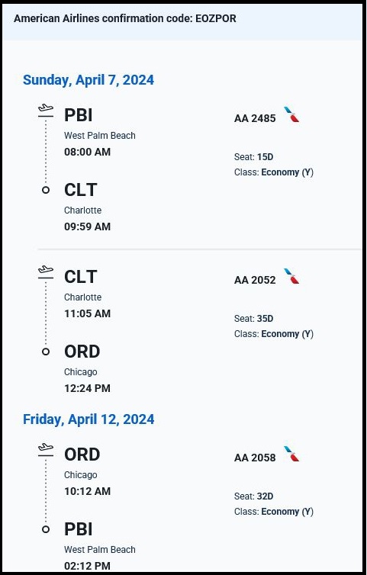Viewport: 367px width, 575px height.
Task: Click the American Airlines logo next to AA 2058
Action: point(291,454)
